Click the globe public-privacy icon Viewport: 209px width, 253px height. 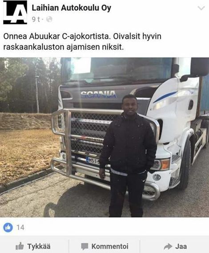pos(49,20)
